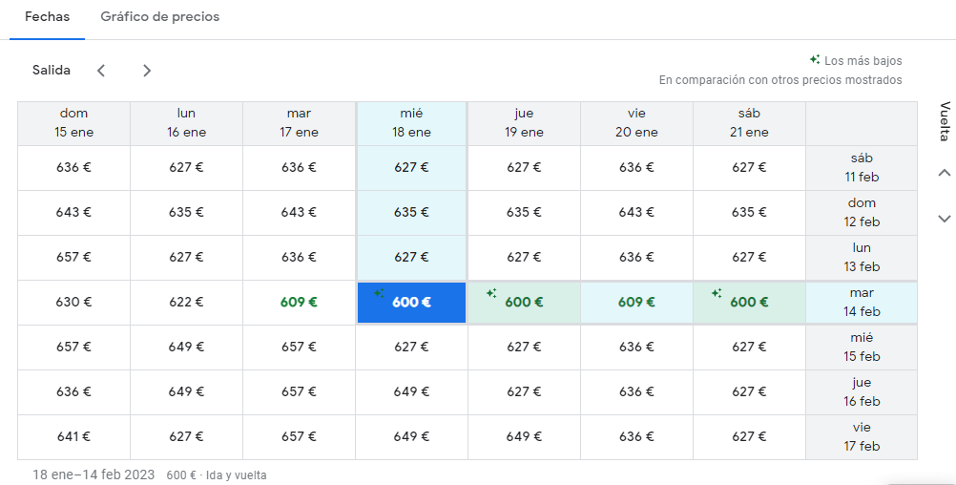Click the Los más bajos legend label
This screenshot has width=956, height=485.
(862, 61)
